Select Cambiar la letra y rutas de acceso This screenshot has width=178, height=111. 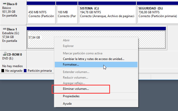[x=93, y=59]
